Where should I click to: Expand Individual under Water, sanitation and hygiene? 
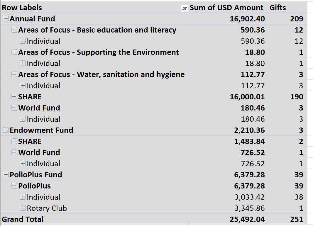(23, 86)
